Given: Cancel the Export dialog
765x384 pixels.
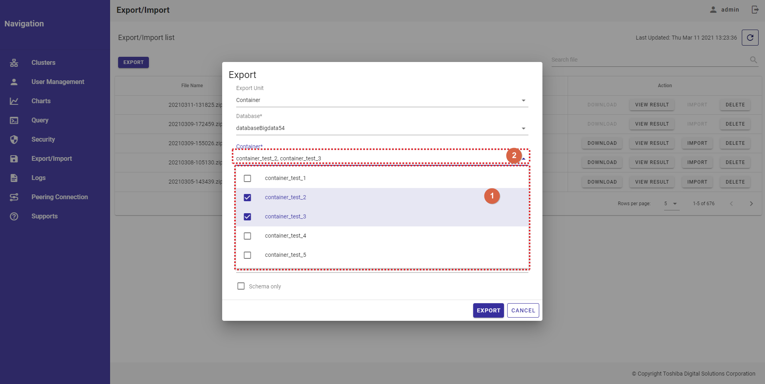Looking at the screenshot, I should coord(523,310).
